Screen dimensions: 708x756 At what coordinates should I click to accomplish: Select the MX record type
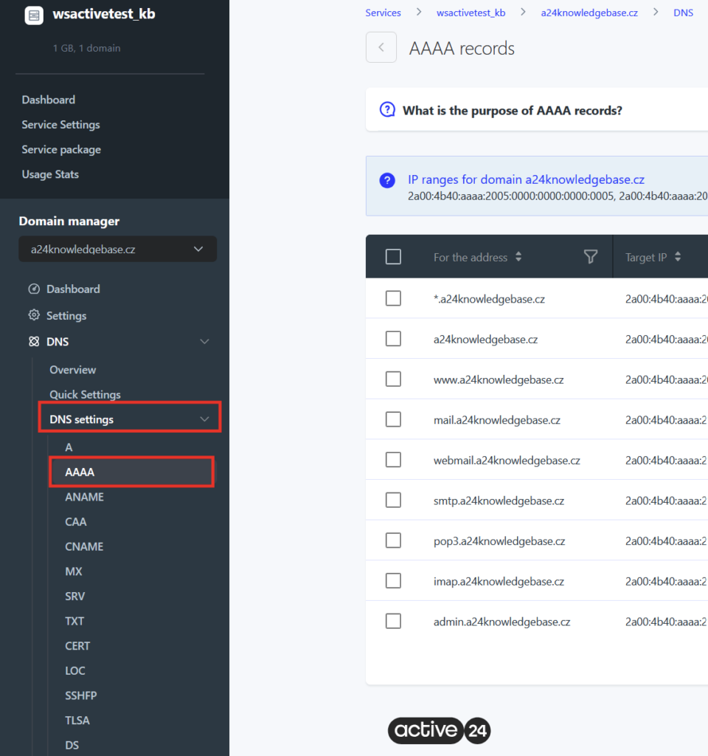point(74,571)
